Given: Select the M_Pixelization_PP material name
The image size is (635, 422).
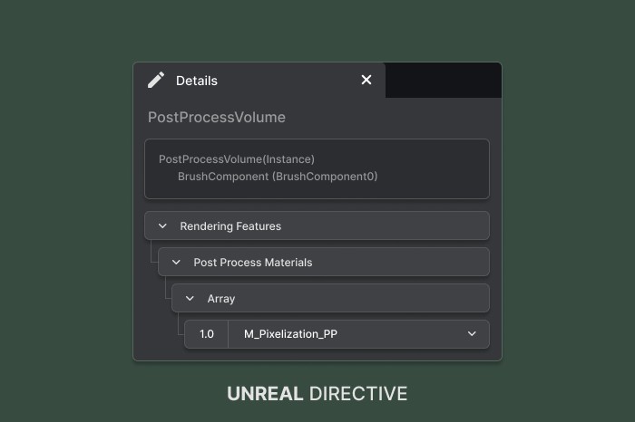Looking at the screenshot, I should point(290,334).
